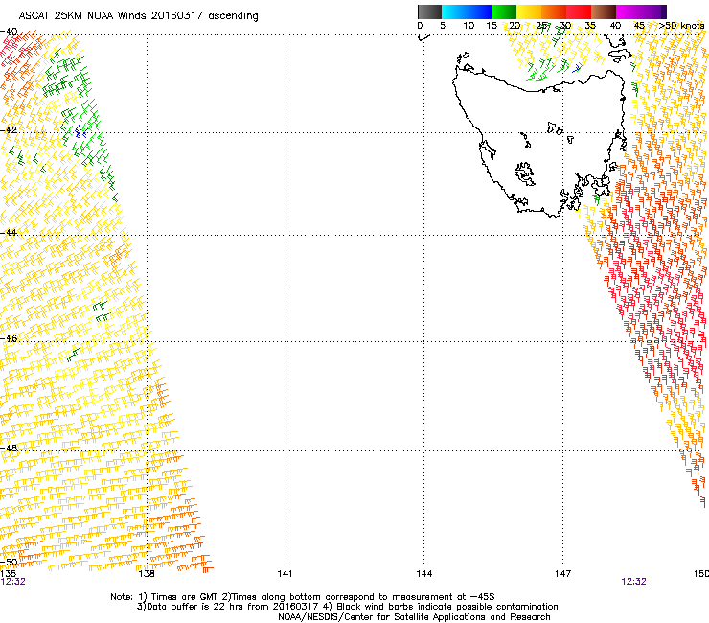
Task: Click the ">50 knots" legend label
Action: [x=681, y=26]
